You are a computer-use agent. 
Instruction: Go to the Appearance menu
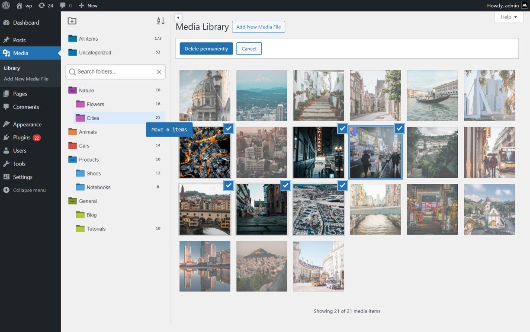coord(27,124)
